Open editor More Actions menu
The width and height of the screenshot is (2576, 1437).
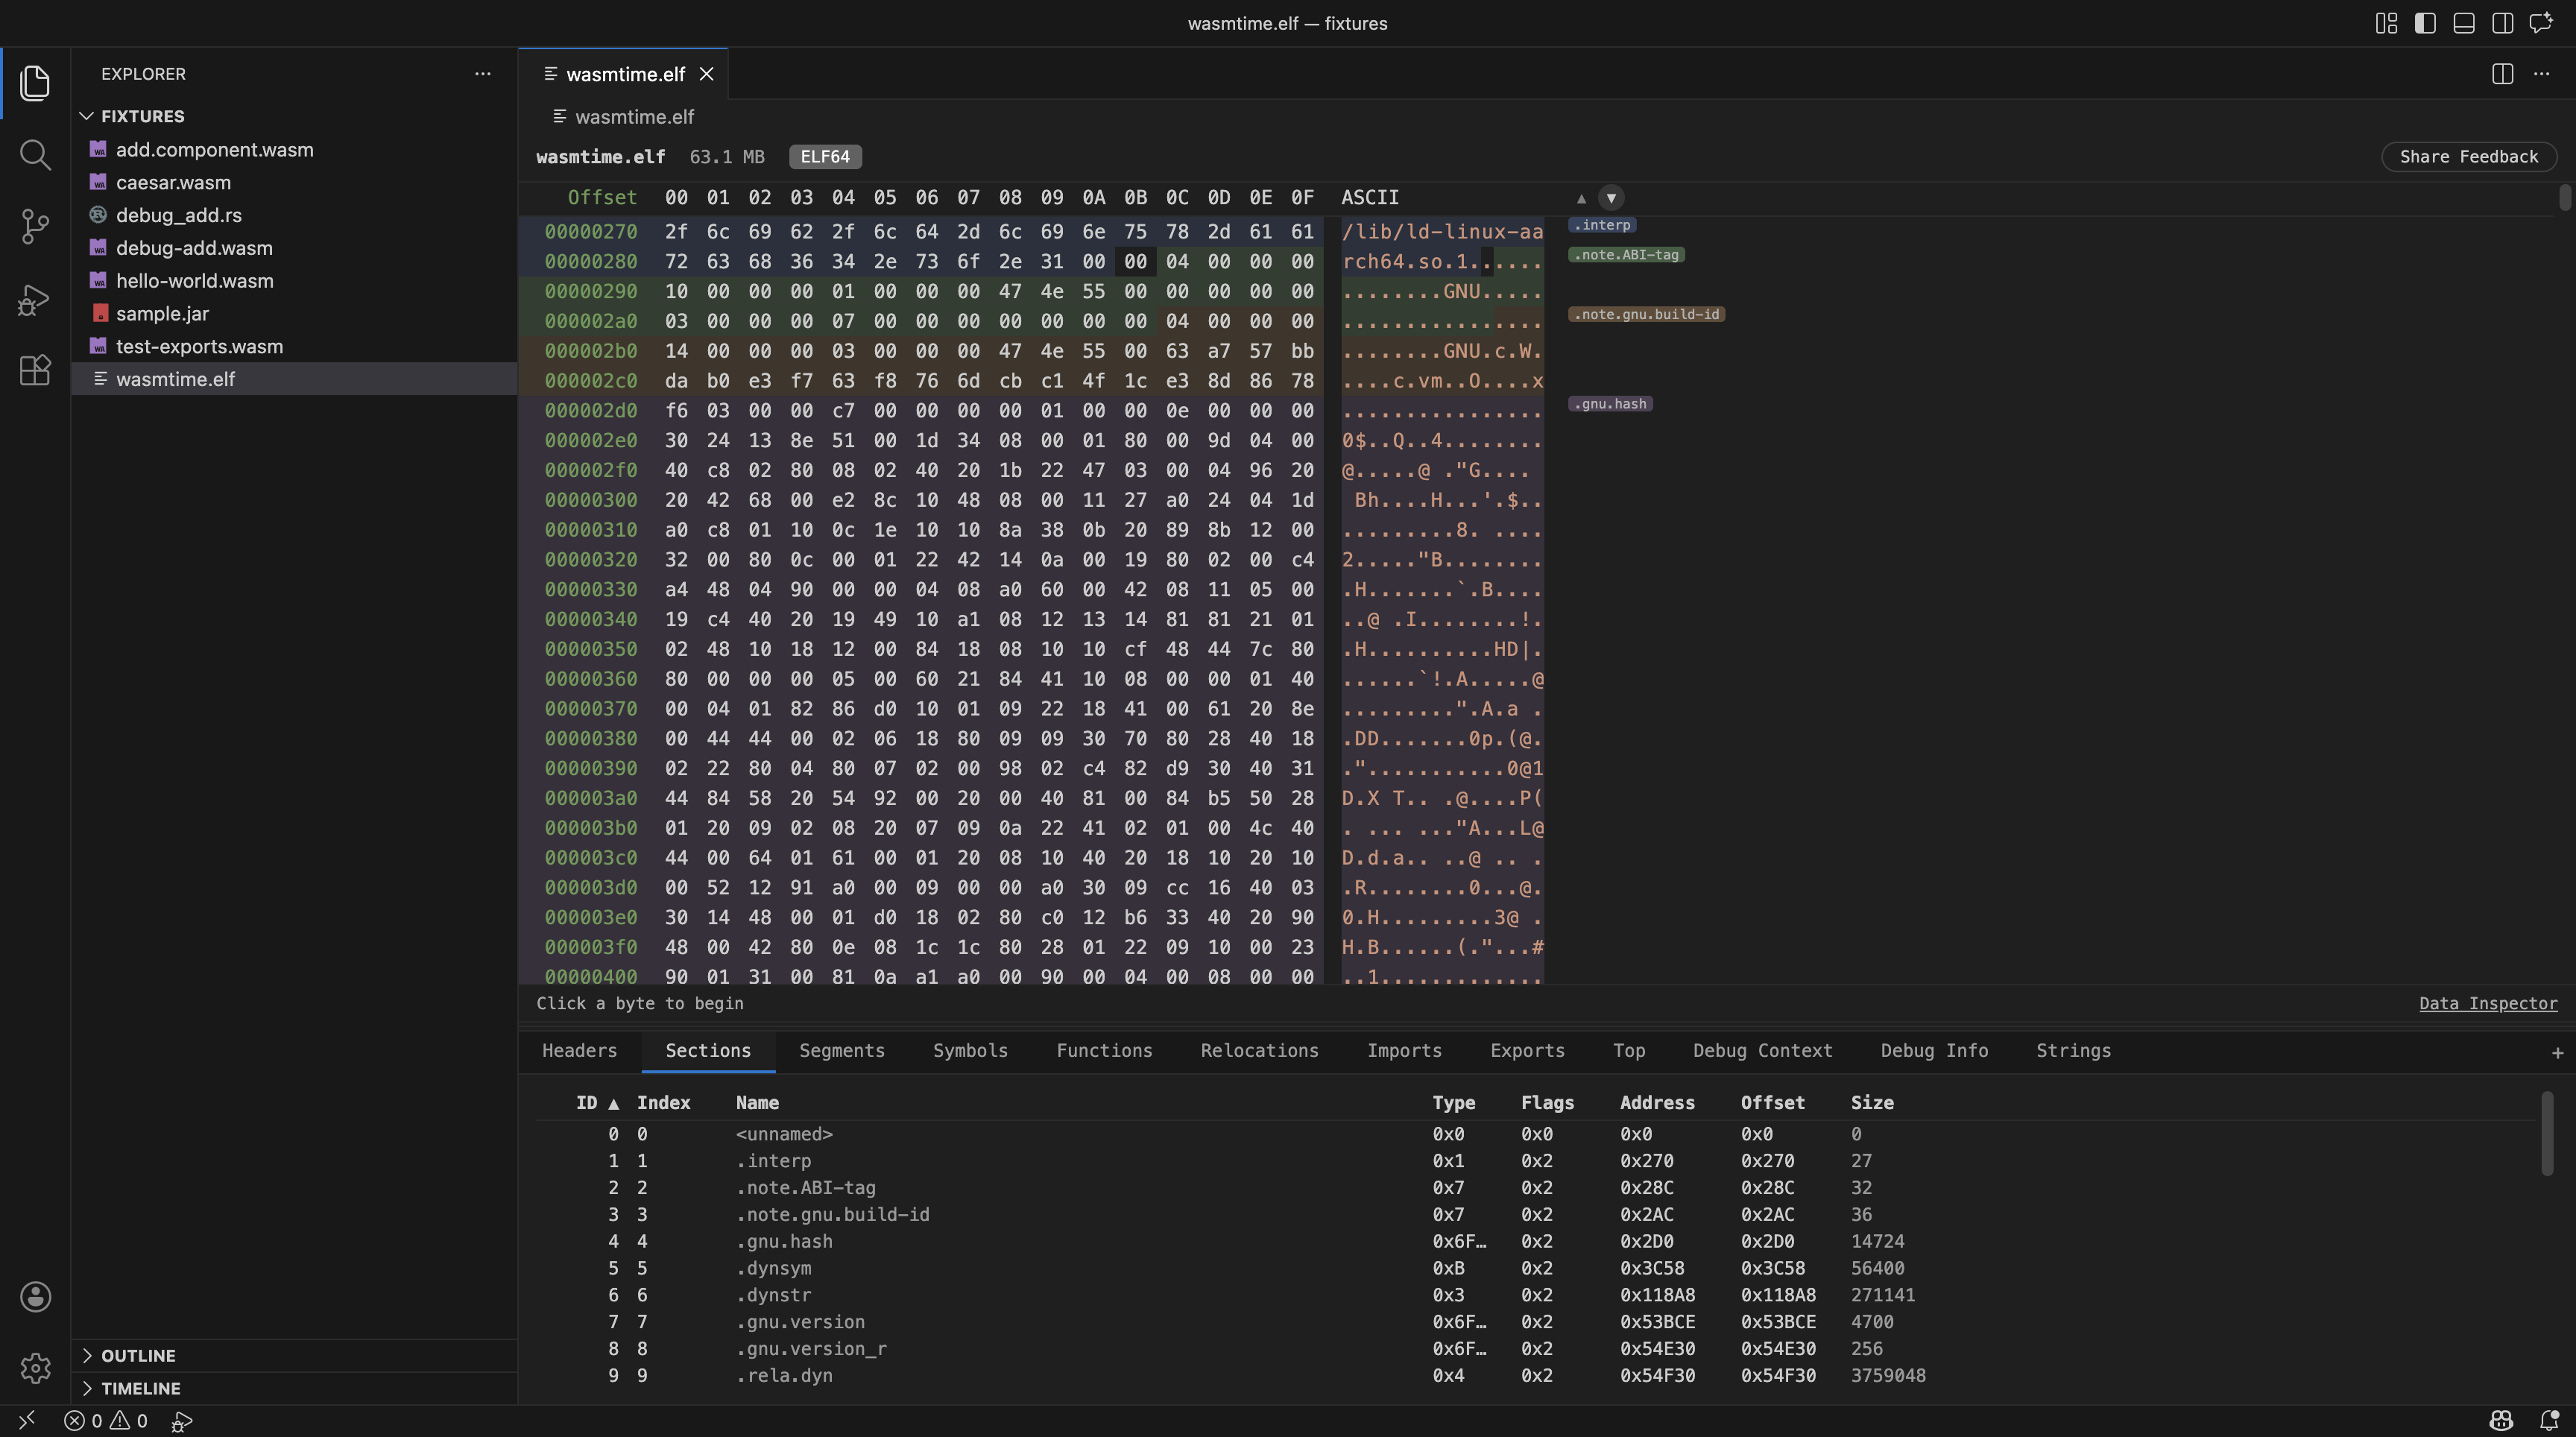(x=2542, y=74)
